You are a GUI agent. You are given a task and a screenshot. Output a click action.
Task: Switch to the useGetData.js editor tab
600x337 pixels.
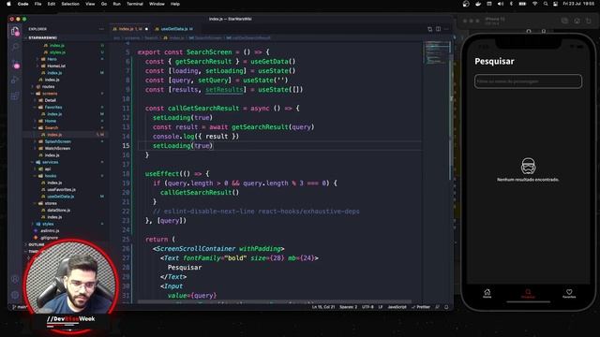(174, 29)
